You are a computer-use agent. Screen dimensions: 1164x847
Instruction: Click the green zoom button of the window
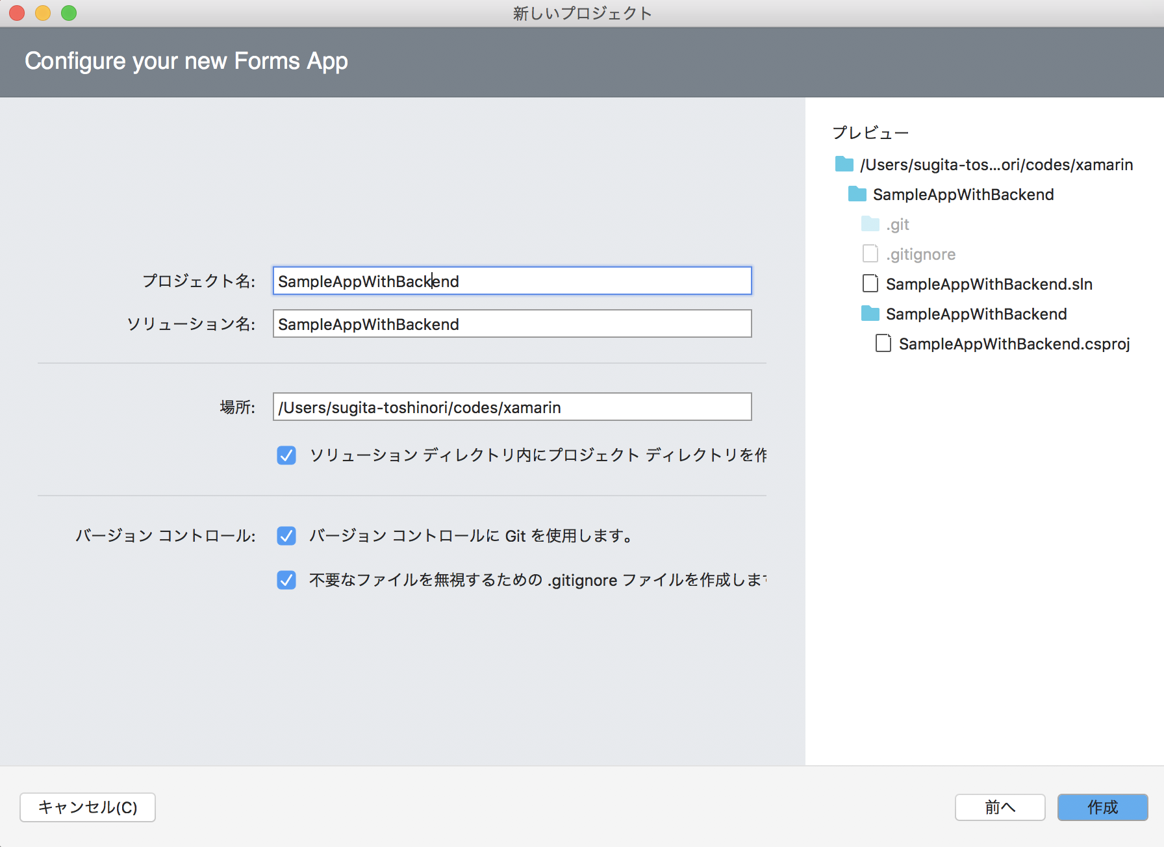click(x=67, y=12)
